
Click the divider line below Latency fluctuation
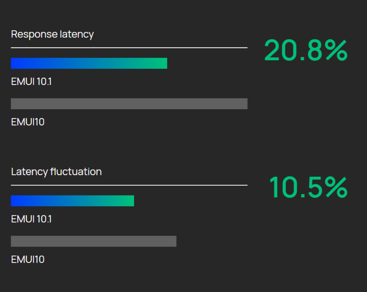[129, 185]
